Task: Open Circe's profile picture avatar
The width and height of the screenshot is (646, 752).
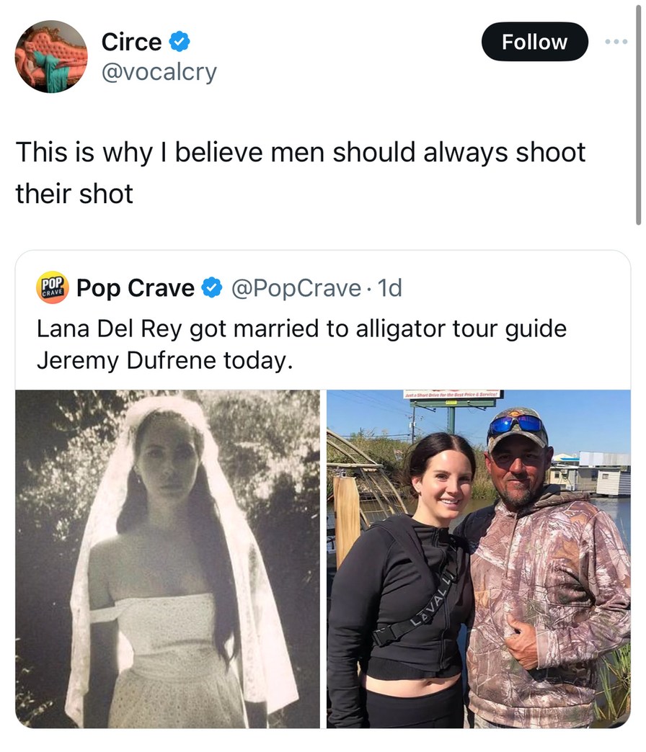Action: [x=51, y=57]
